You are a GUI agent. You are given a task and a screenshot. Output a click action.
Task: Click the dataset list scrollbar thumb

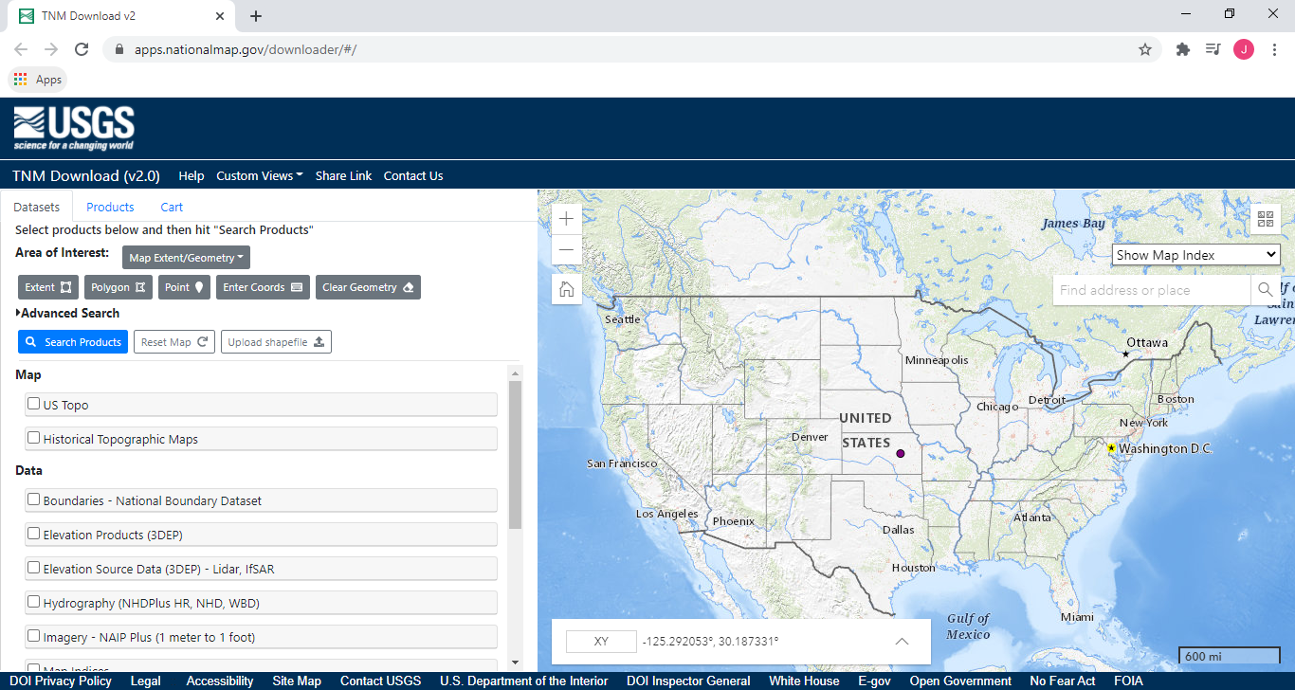click(x=516, y=455)
